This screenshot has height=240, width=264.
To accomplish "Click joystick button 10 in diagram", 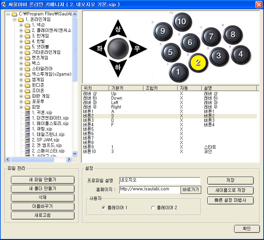I will click(182, 22).
